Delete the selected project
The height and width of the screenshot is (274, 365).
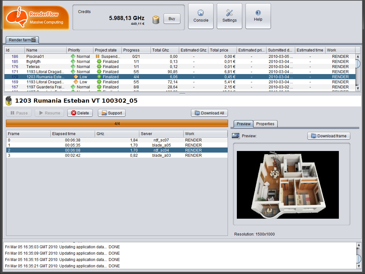80,113
